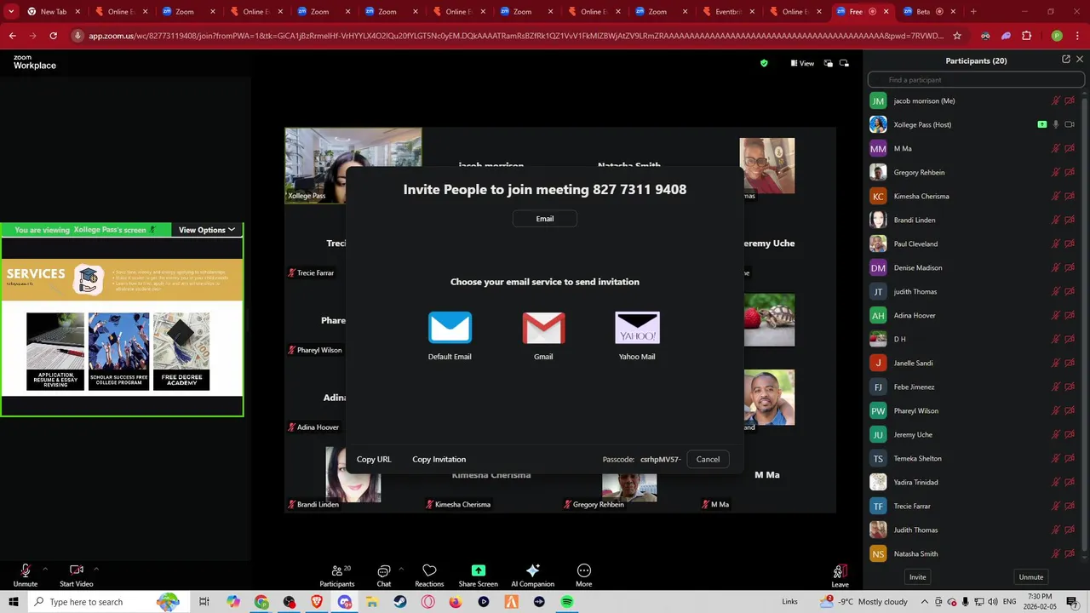1090x613 pixels.
Task: Choose the Gmail icon to send invitation
Action: point(543,327)
